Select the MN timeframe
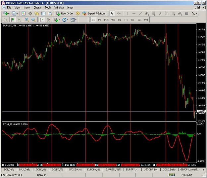This screenshot has height=178, width=207. [146, 20]
